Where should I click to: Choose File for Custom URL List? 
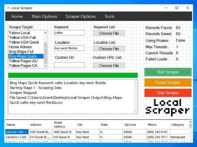click(x=109, y=65)
